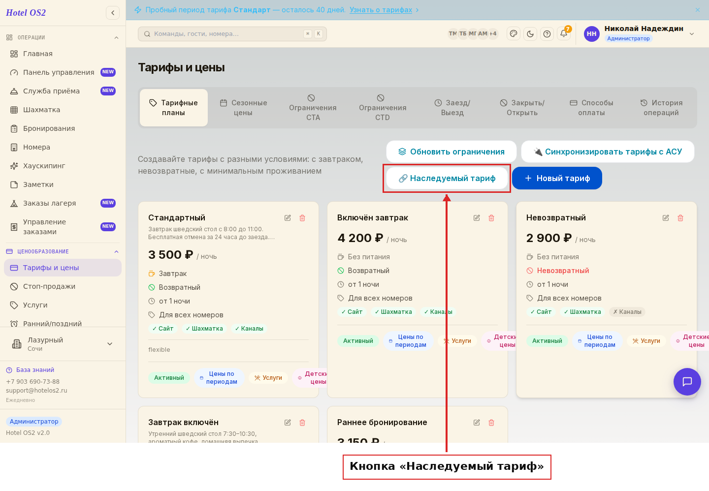Collapse the Ценообразование sidebar section
Image resolution: width=709 pixels, height=491 pixels.
(x=116, y=251)
